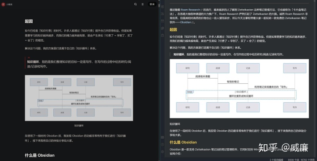Image resolution: width=317 pixels, height=161 pixels.
Task: Follow the Roam Research external link
Action: tap(192, 10)
